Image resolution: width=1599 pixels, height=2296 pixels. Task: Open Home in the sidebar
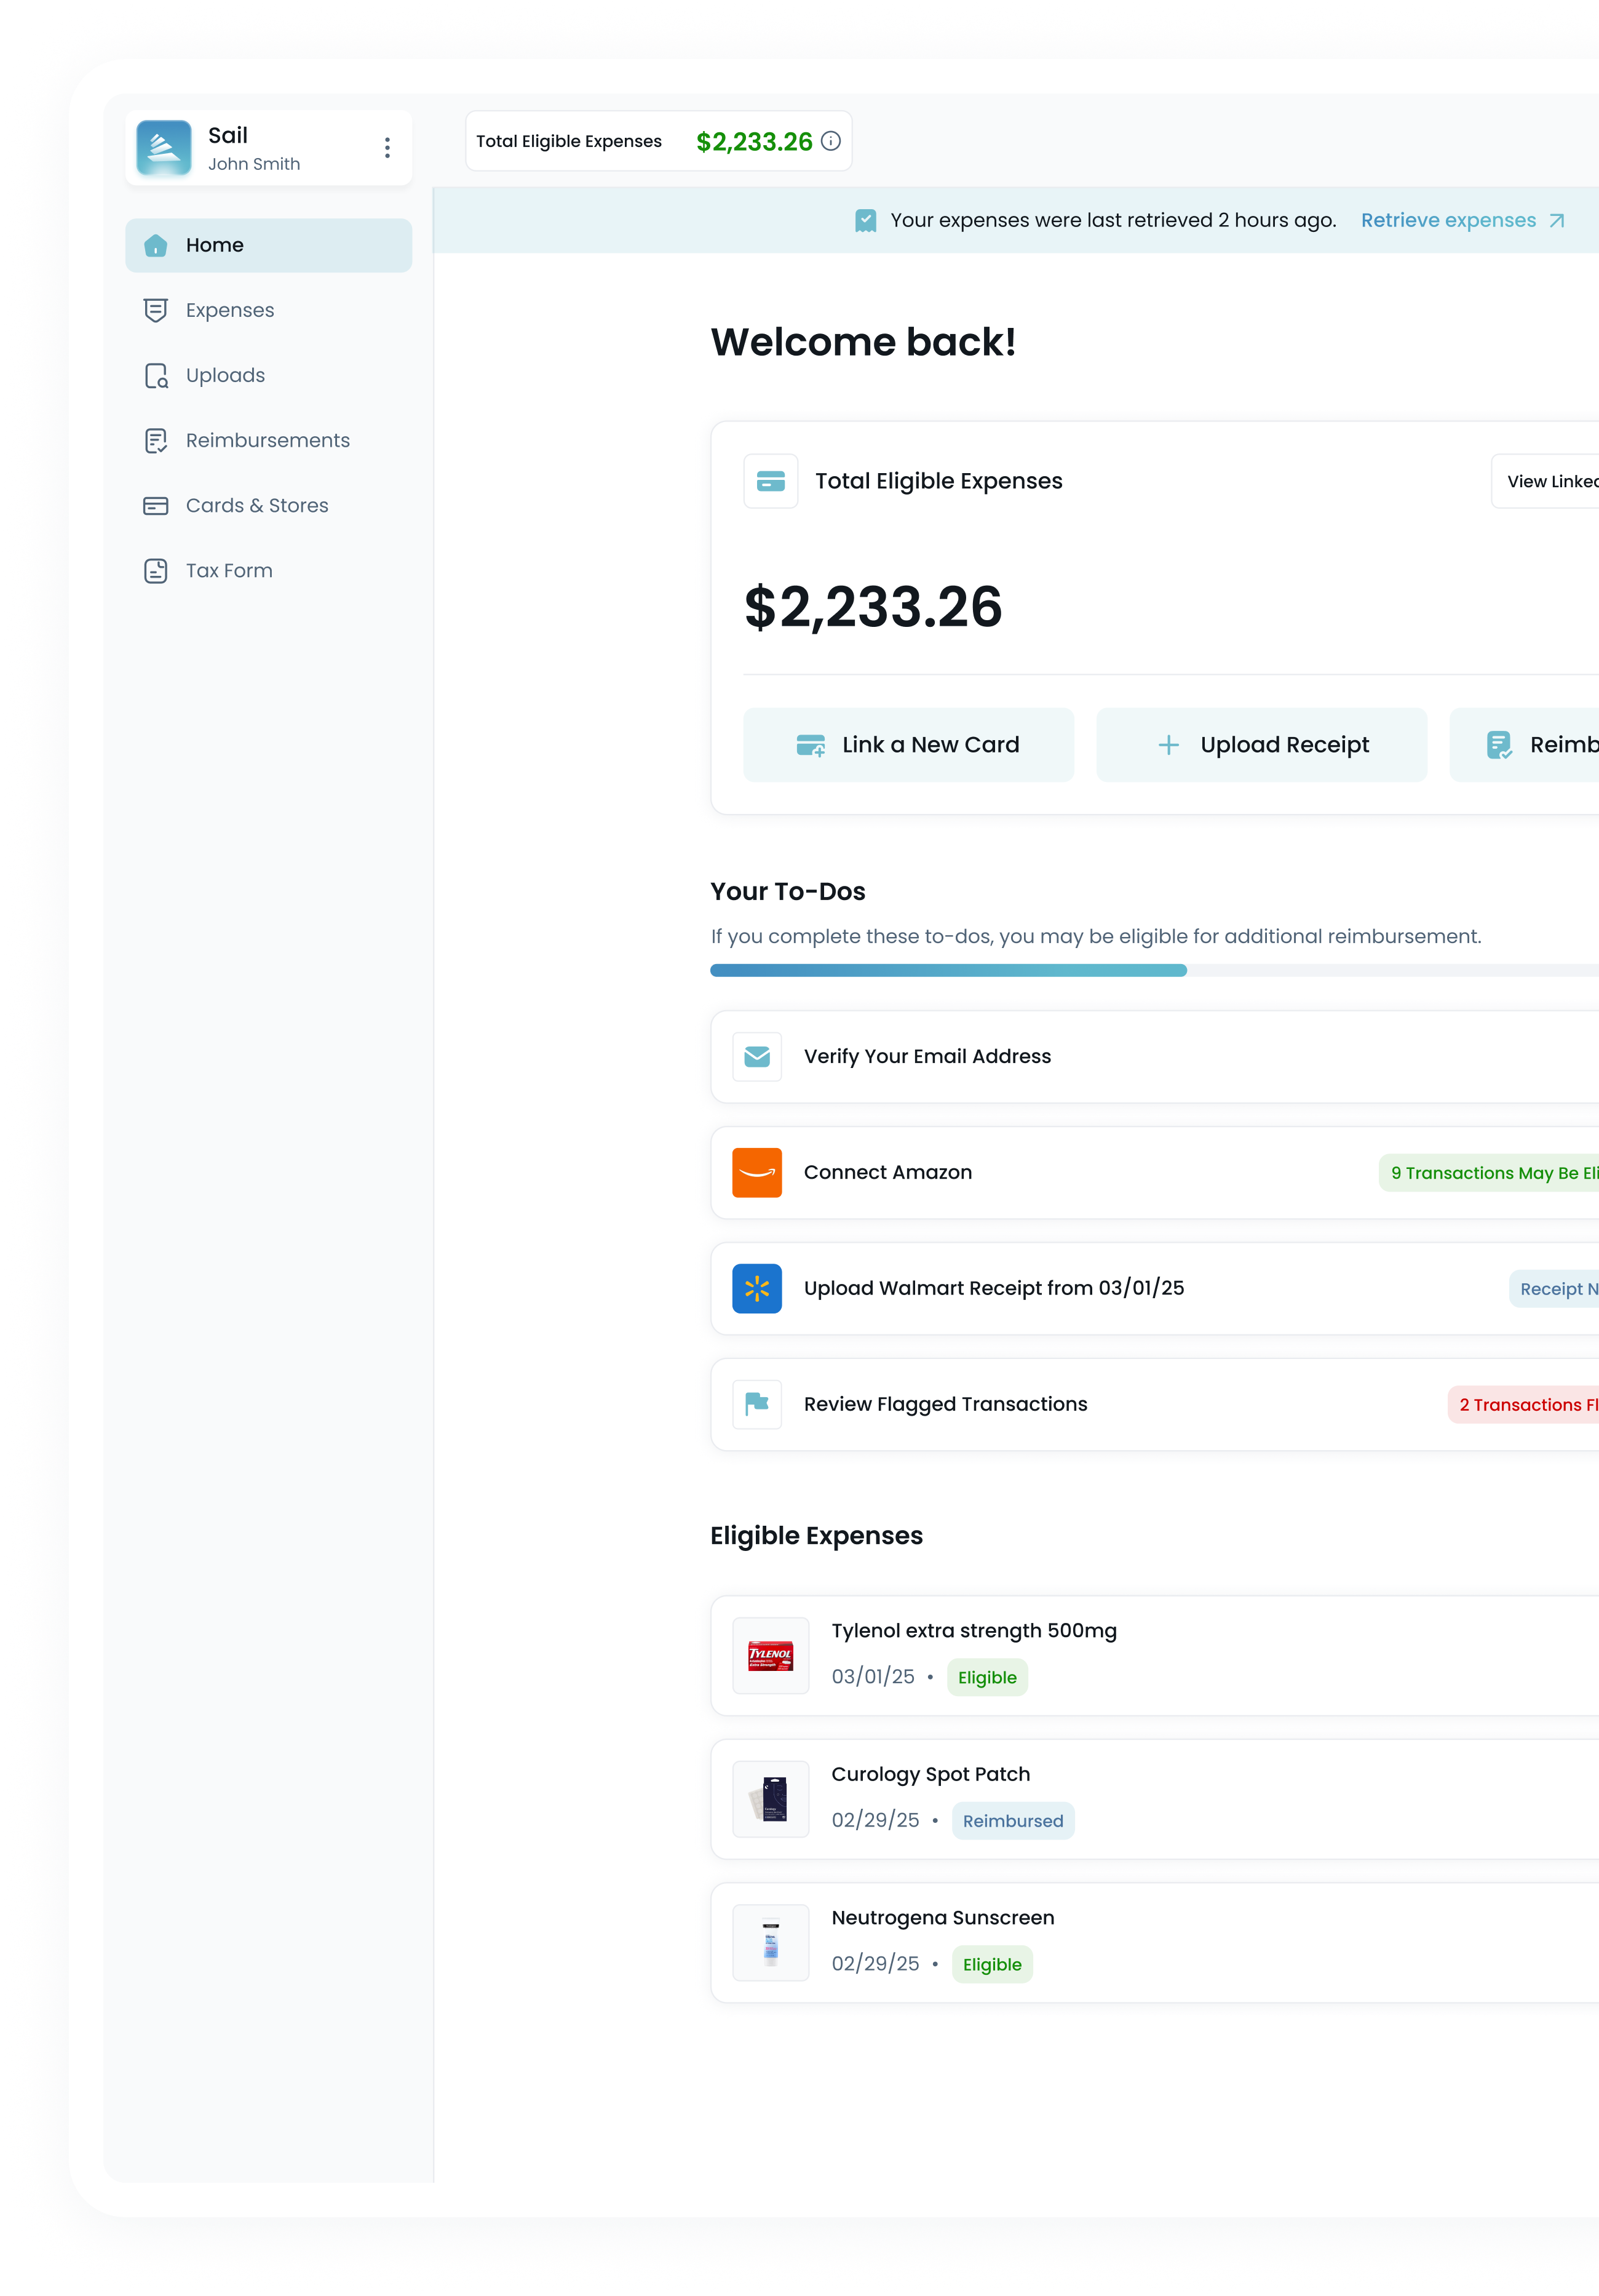268,245
